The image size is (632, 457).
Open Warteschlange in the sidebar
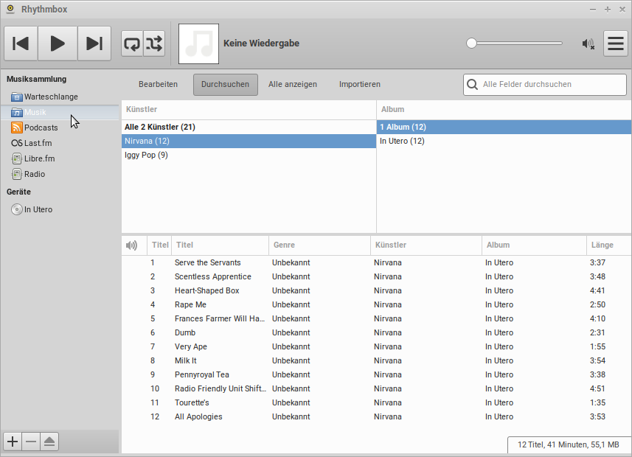[60, 97]
